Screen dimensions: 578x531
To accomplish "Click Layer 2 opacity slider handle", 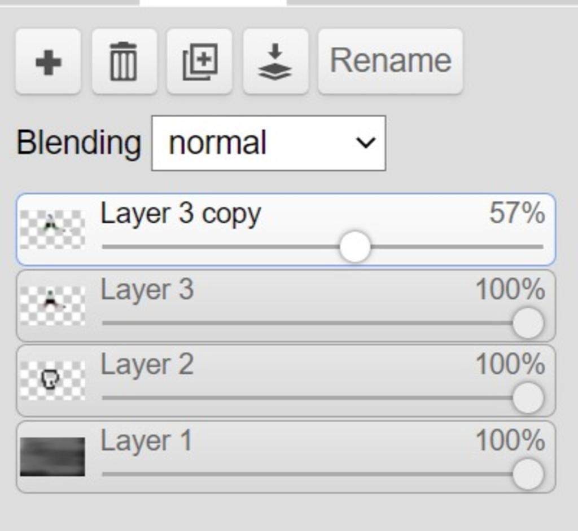I will pos(528,398).
